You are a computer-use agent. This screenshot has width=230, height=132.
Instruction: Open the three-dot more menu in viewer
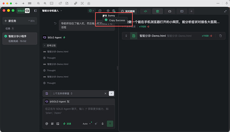(x=218, y=3)
